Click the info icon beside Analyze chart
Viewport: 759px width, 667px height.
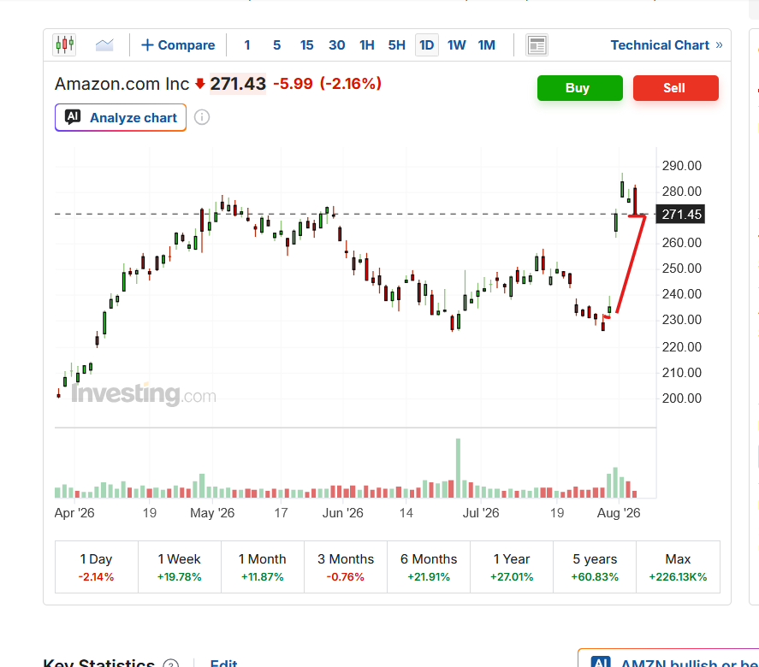[x=202, y=117]
